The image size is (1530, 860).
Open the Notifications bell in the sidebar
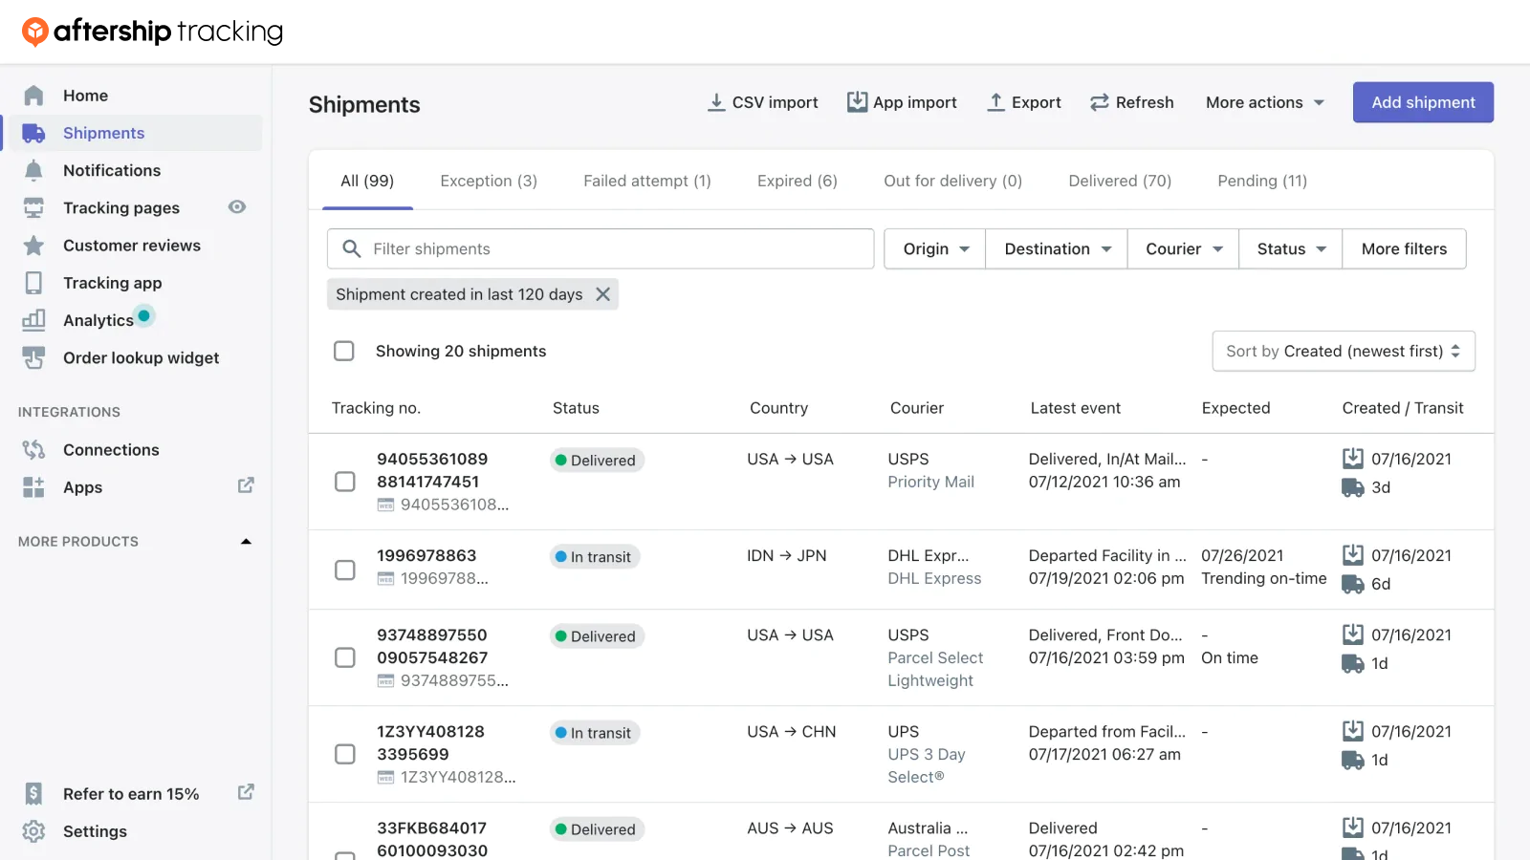(x=35, y=170)
